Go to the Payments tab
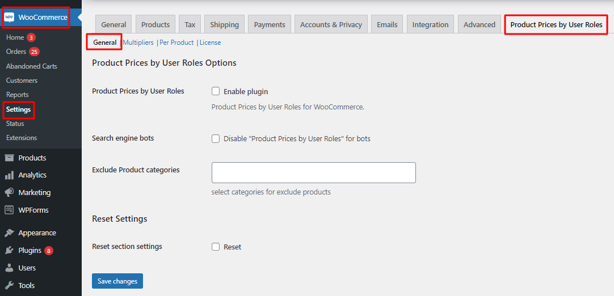 (x=270, y=24)
